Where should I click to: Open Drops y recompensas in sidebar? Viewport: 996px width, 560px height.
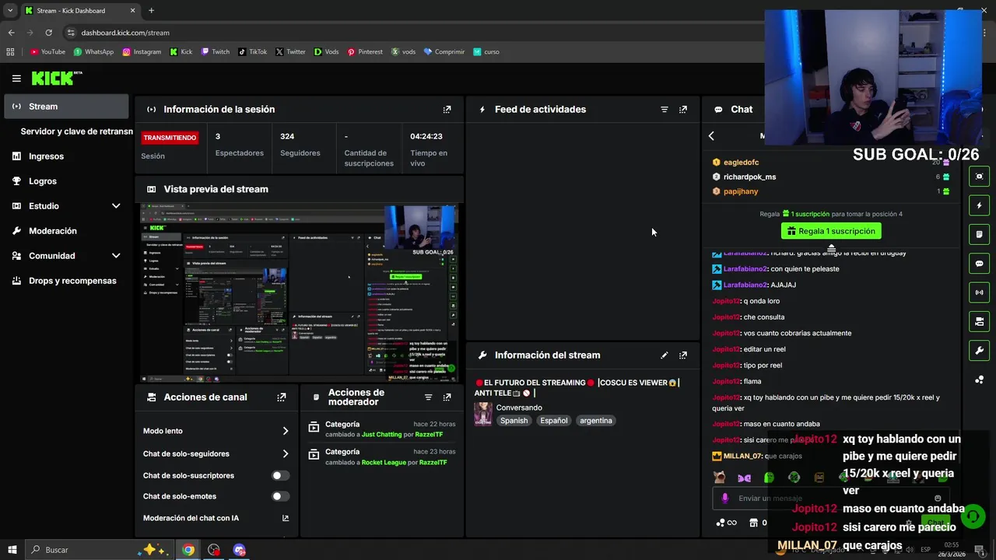(x=72, y=281)
